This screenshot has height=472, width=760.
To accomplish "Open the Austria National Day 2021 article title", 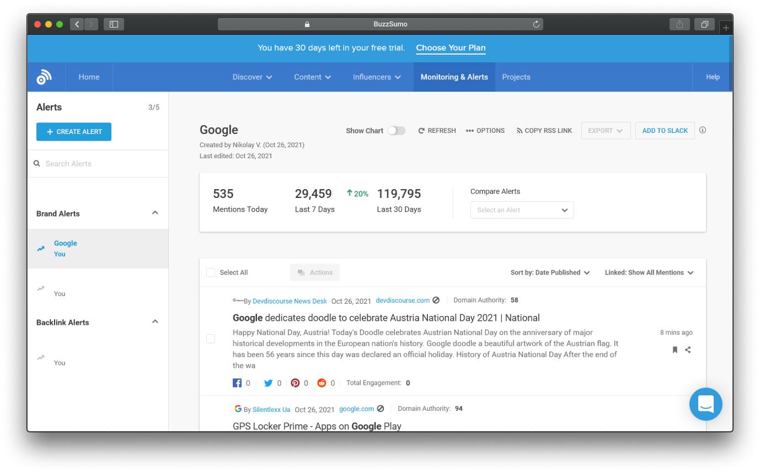I will point(386,318).
